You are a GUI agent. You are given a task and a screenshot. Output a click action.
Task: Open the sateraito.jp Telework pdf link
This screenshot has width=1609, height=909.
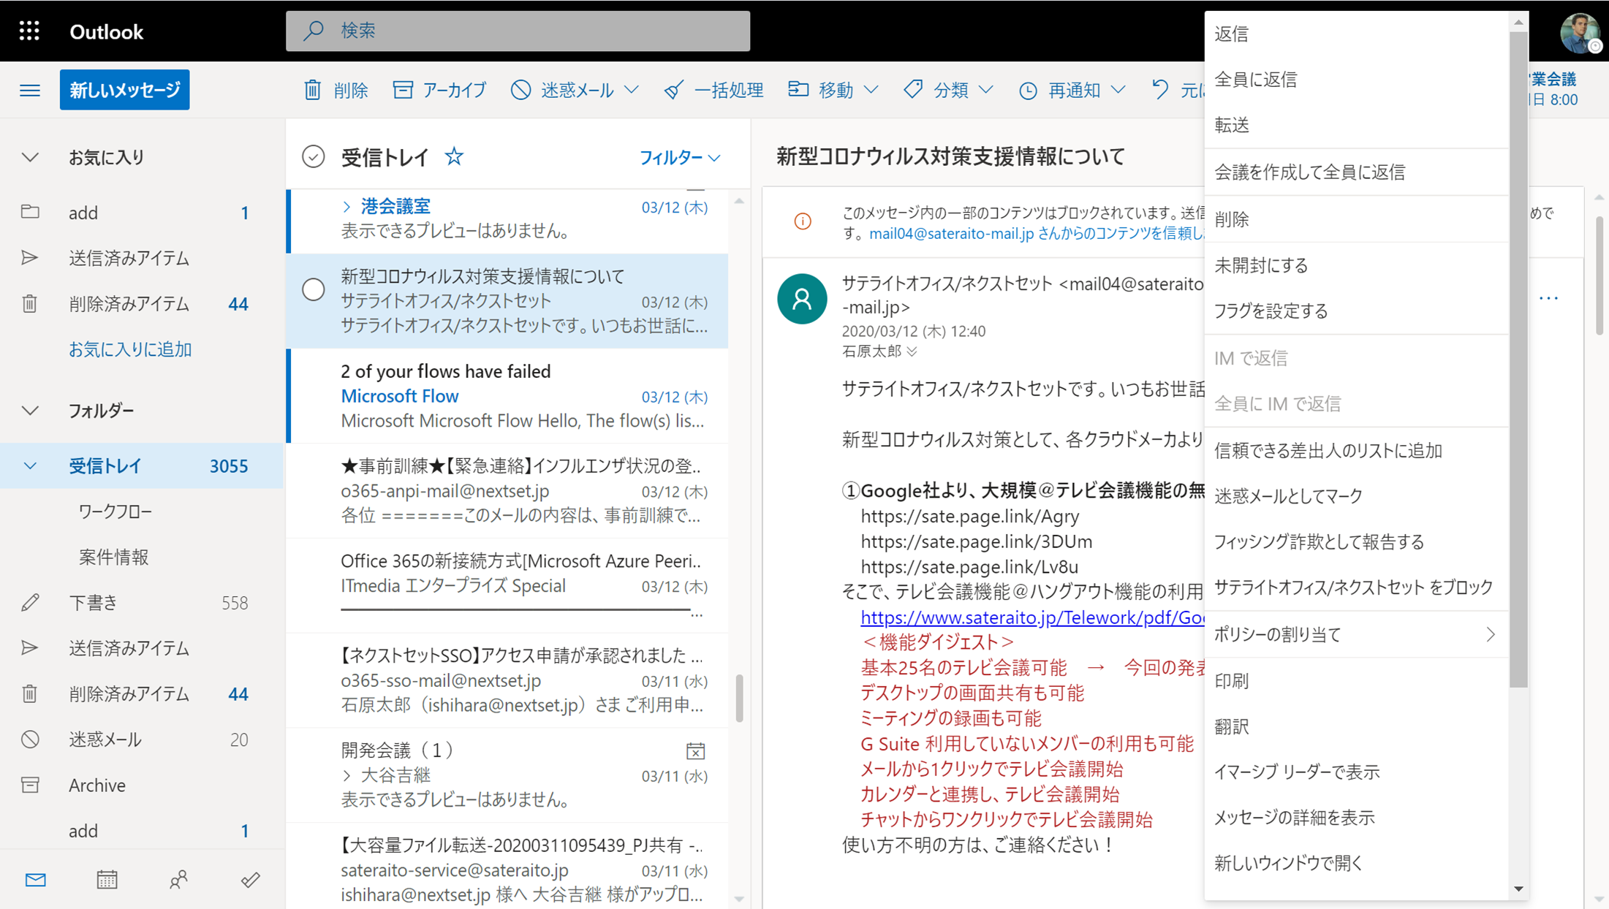click(1032, 617)
